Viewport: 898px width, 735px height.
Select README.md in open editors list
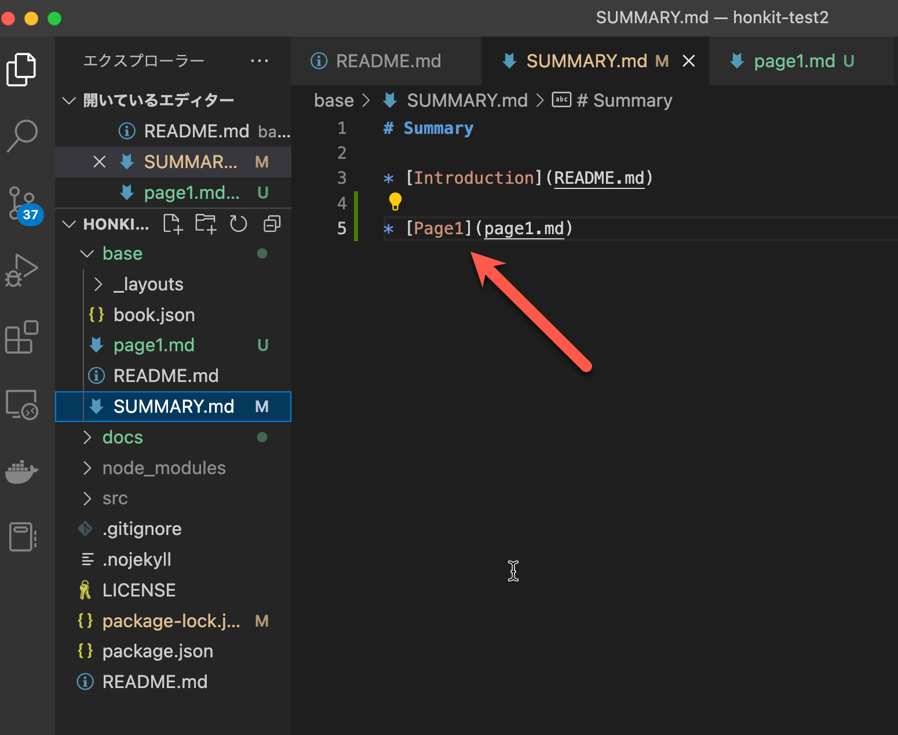173,131
